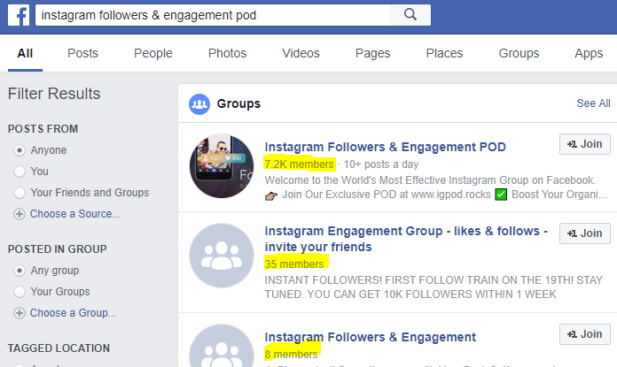This screenshot has width=617, height=367.
Task: Open Instagram Followers & Engagement group link
Action: click(x=371, y=337)
